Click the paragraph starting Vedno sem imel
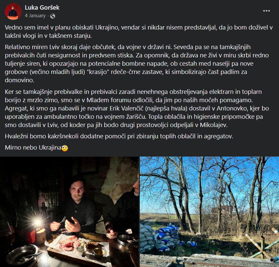Viewport: 279px width, 267px height. (139, 32)
